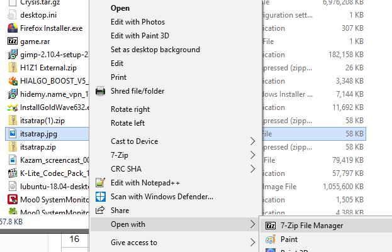Click the Windows Defender shield icon
This screenshot has height=252, width=392.
pyautogui.click(x=100, y=197)
